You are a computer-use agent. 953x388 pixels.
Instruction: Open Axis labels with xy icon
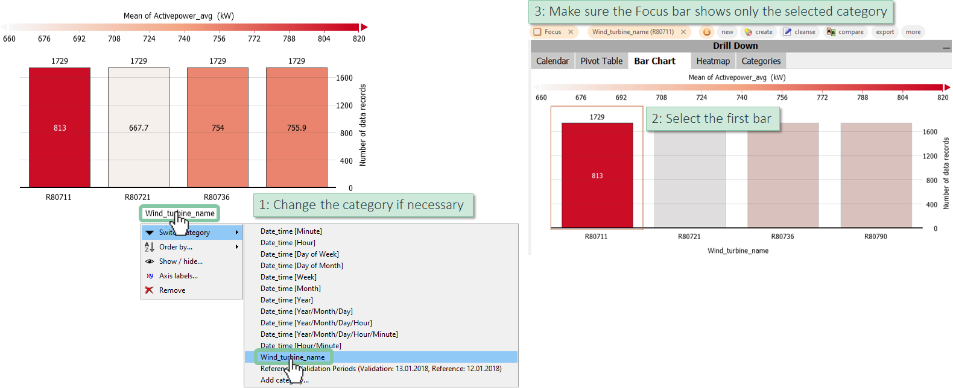178,276
